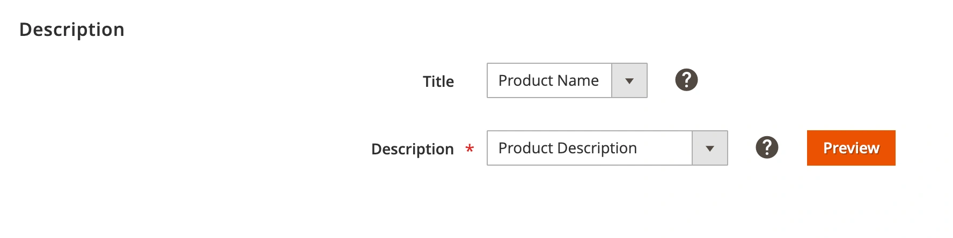Screen dimensions: 953x238
Task: Click the triangle caret next to Product Description
Action: point(710,148)
